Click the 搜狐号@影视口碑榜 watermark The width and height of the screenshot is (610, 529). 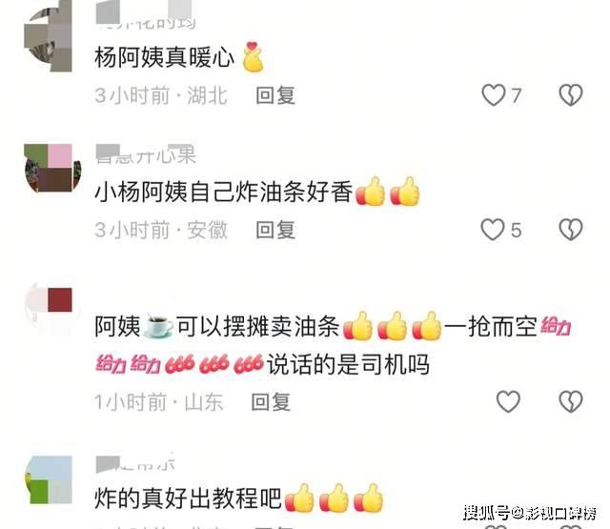pos(530,513)
